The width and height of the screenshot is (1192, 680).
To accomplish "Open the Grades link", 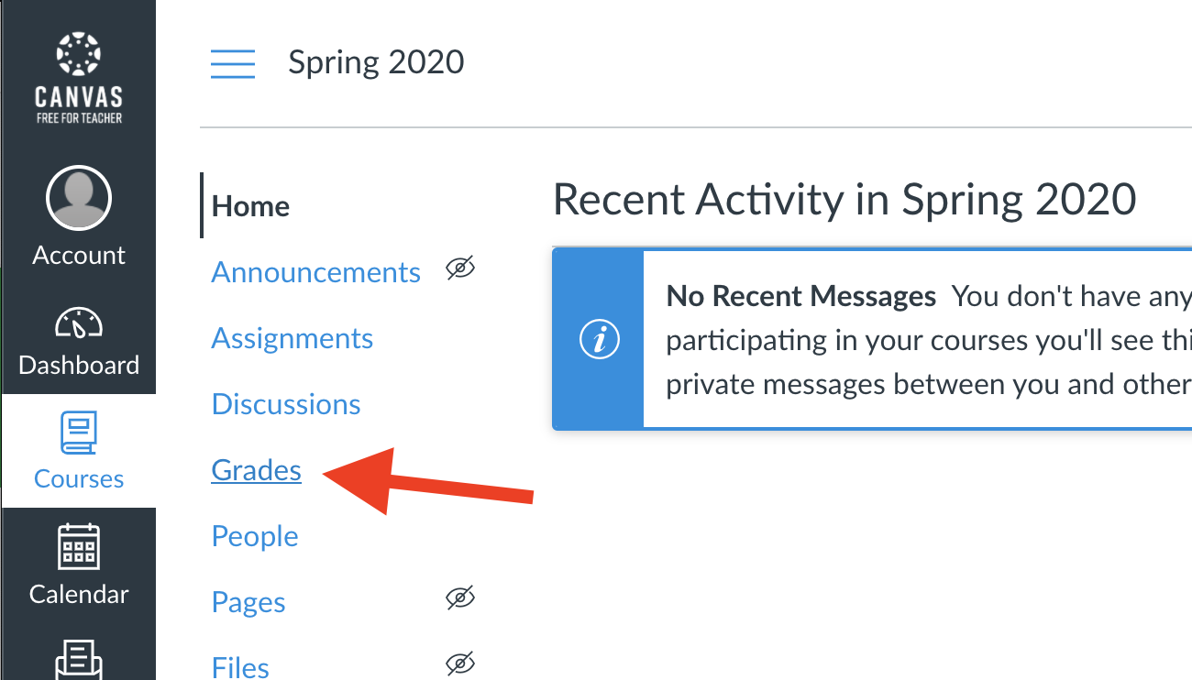I will pyautogui.click(x=256, y=470).
